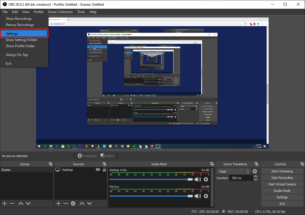
Task: Click the OBS logo in the title bar
Action: (x=5, y=4)
